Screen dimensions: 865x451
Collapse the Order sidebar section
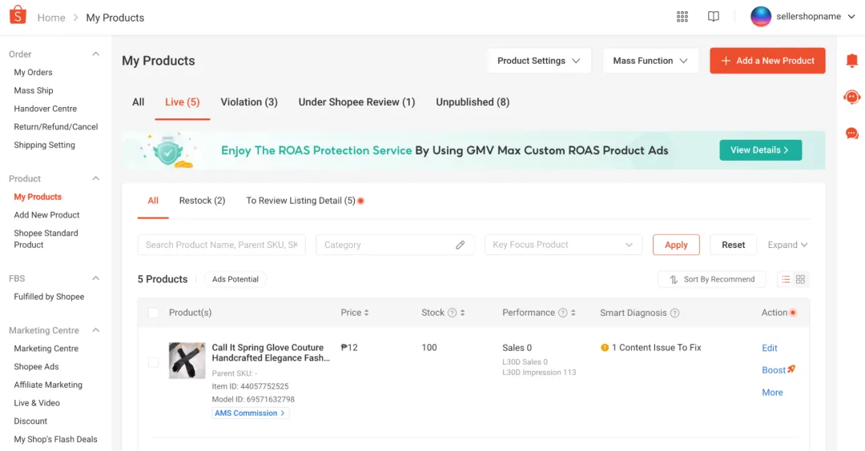(x=96, y=54)
